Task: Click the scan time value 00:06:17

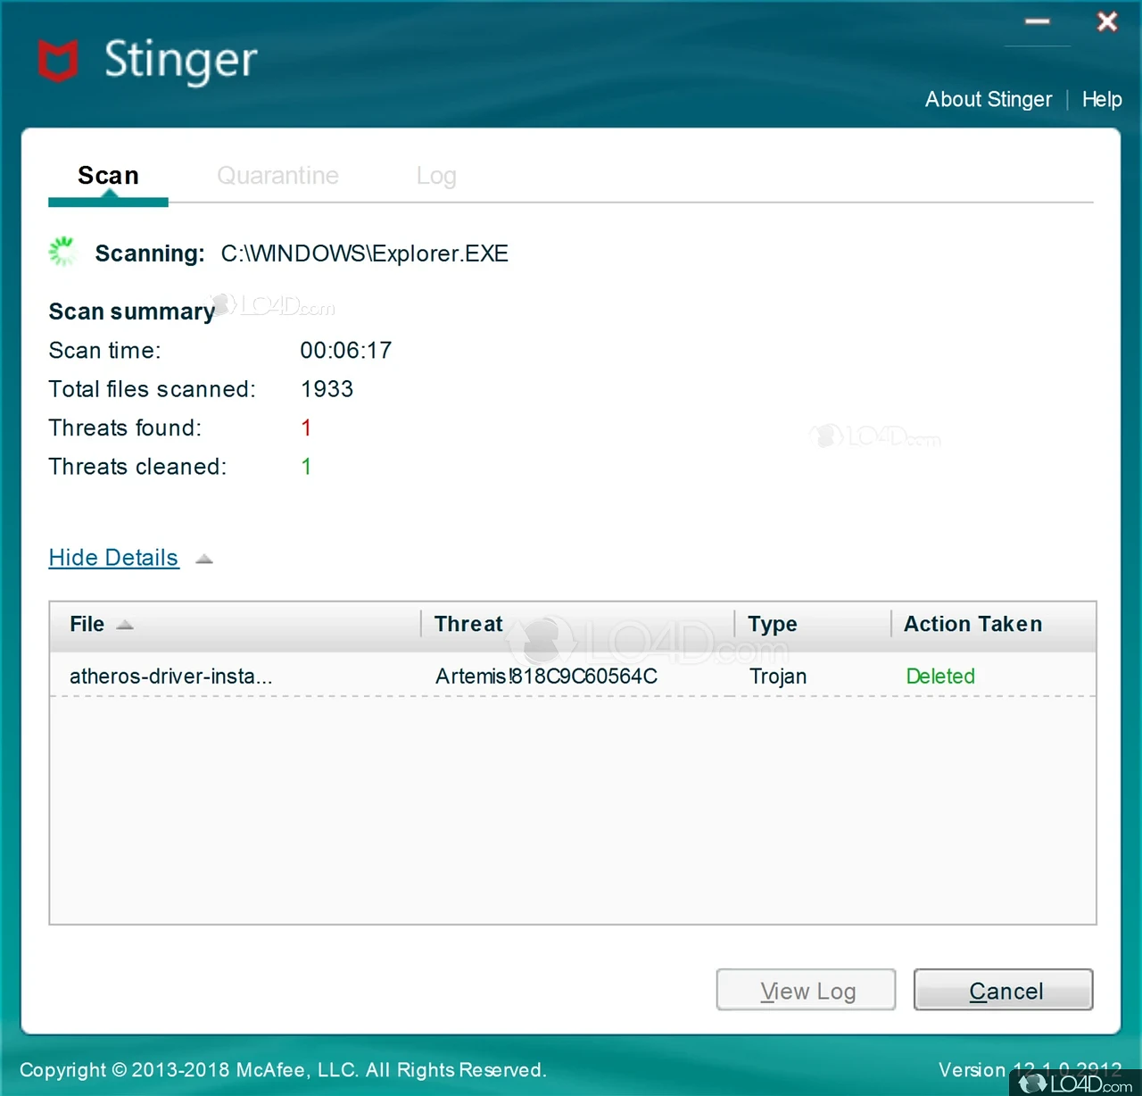Action: coord(346,350)
